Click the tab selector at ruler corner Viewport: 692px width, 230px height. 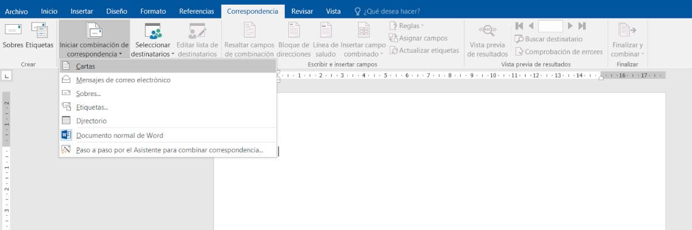(6, 75)
